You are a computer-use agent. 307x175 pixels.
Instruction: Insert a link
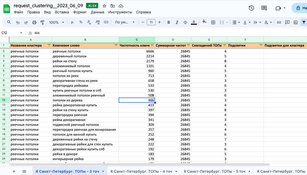(x=279, y=22)
